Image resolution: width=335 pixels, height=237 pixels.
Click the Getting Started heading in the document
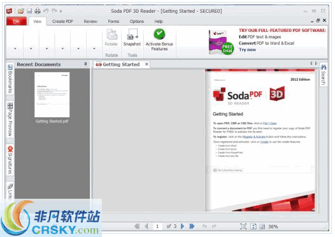click(x=228, y=114)
